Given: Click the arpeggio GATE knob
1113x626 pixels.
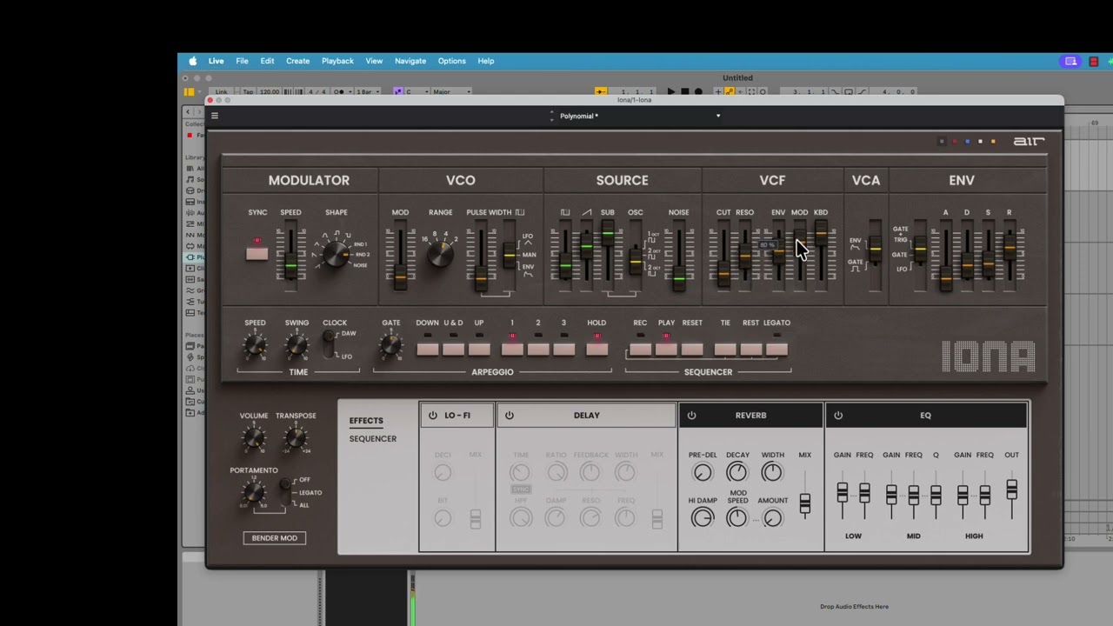Looking at the screenshot, I should (x=390, y=346).
